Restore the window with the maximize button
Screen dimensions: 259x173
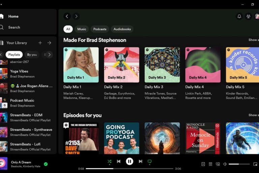(x=252, y=4)
